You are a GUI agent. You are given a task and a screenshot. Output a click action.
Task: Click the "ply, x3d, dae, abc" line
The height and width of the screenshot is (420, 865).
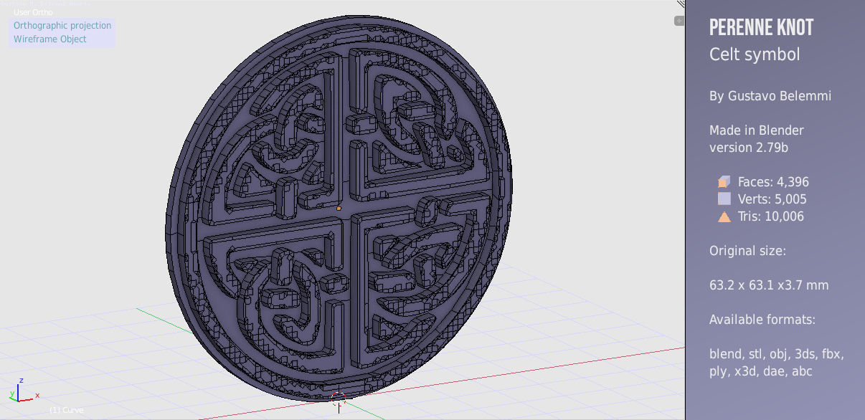761,372
